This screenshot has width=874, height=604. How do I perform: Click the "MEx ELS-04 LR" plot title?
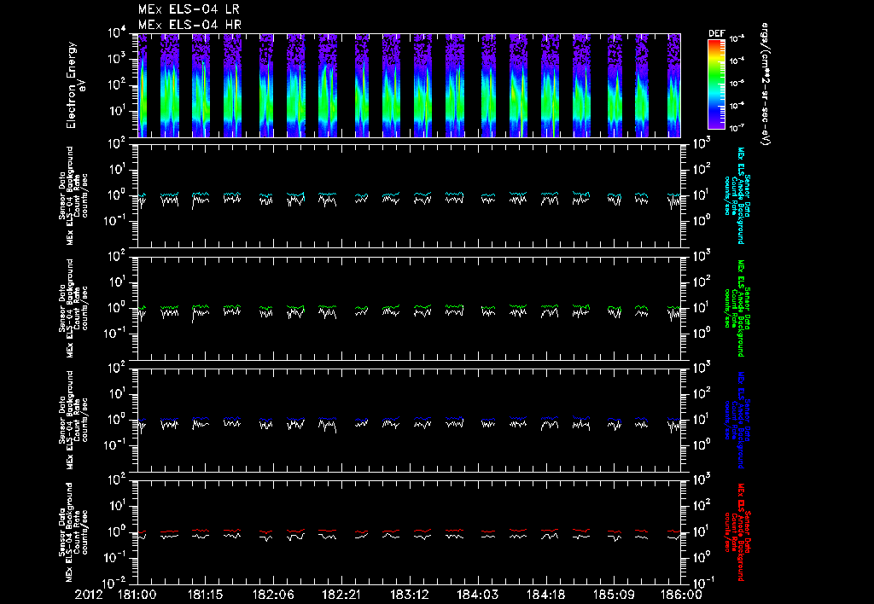click(189, 9)
